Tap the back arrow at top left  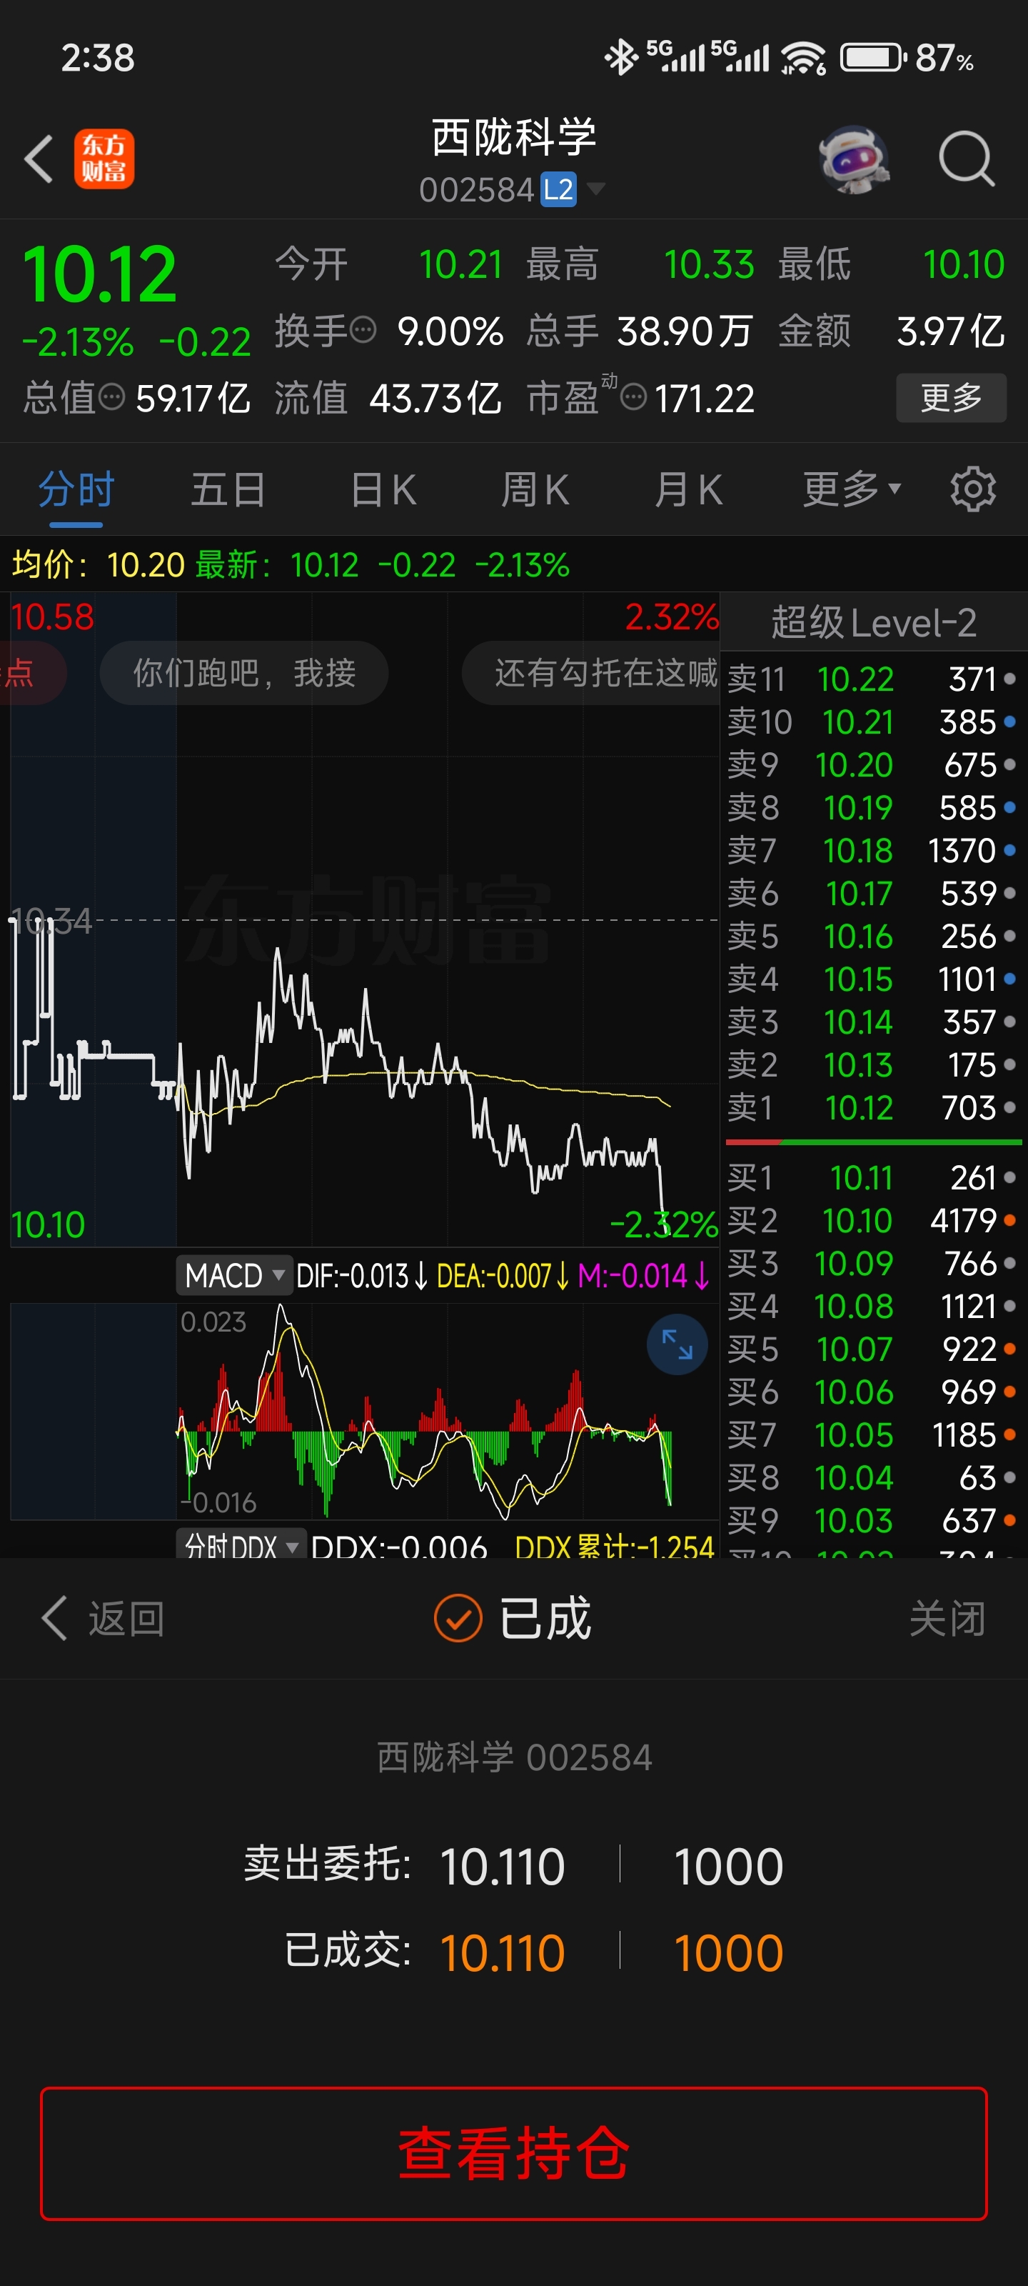point(39,160)
